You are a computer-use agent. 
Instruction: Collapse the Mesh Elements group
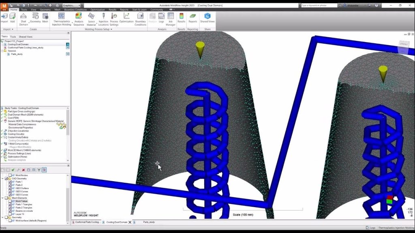point(2,198)
